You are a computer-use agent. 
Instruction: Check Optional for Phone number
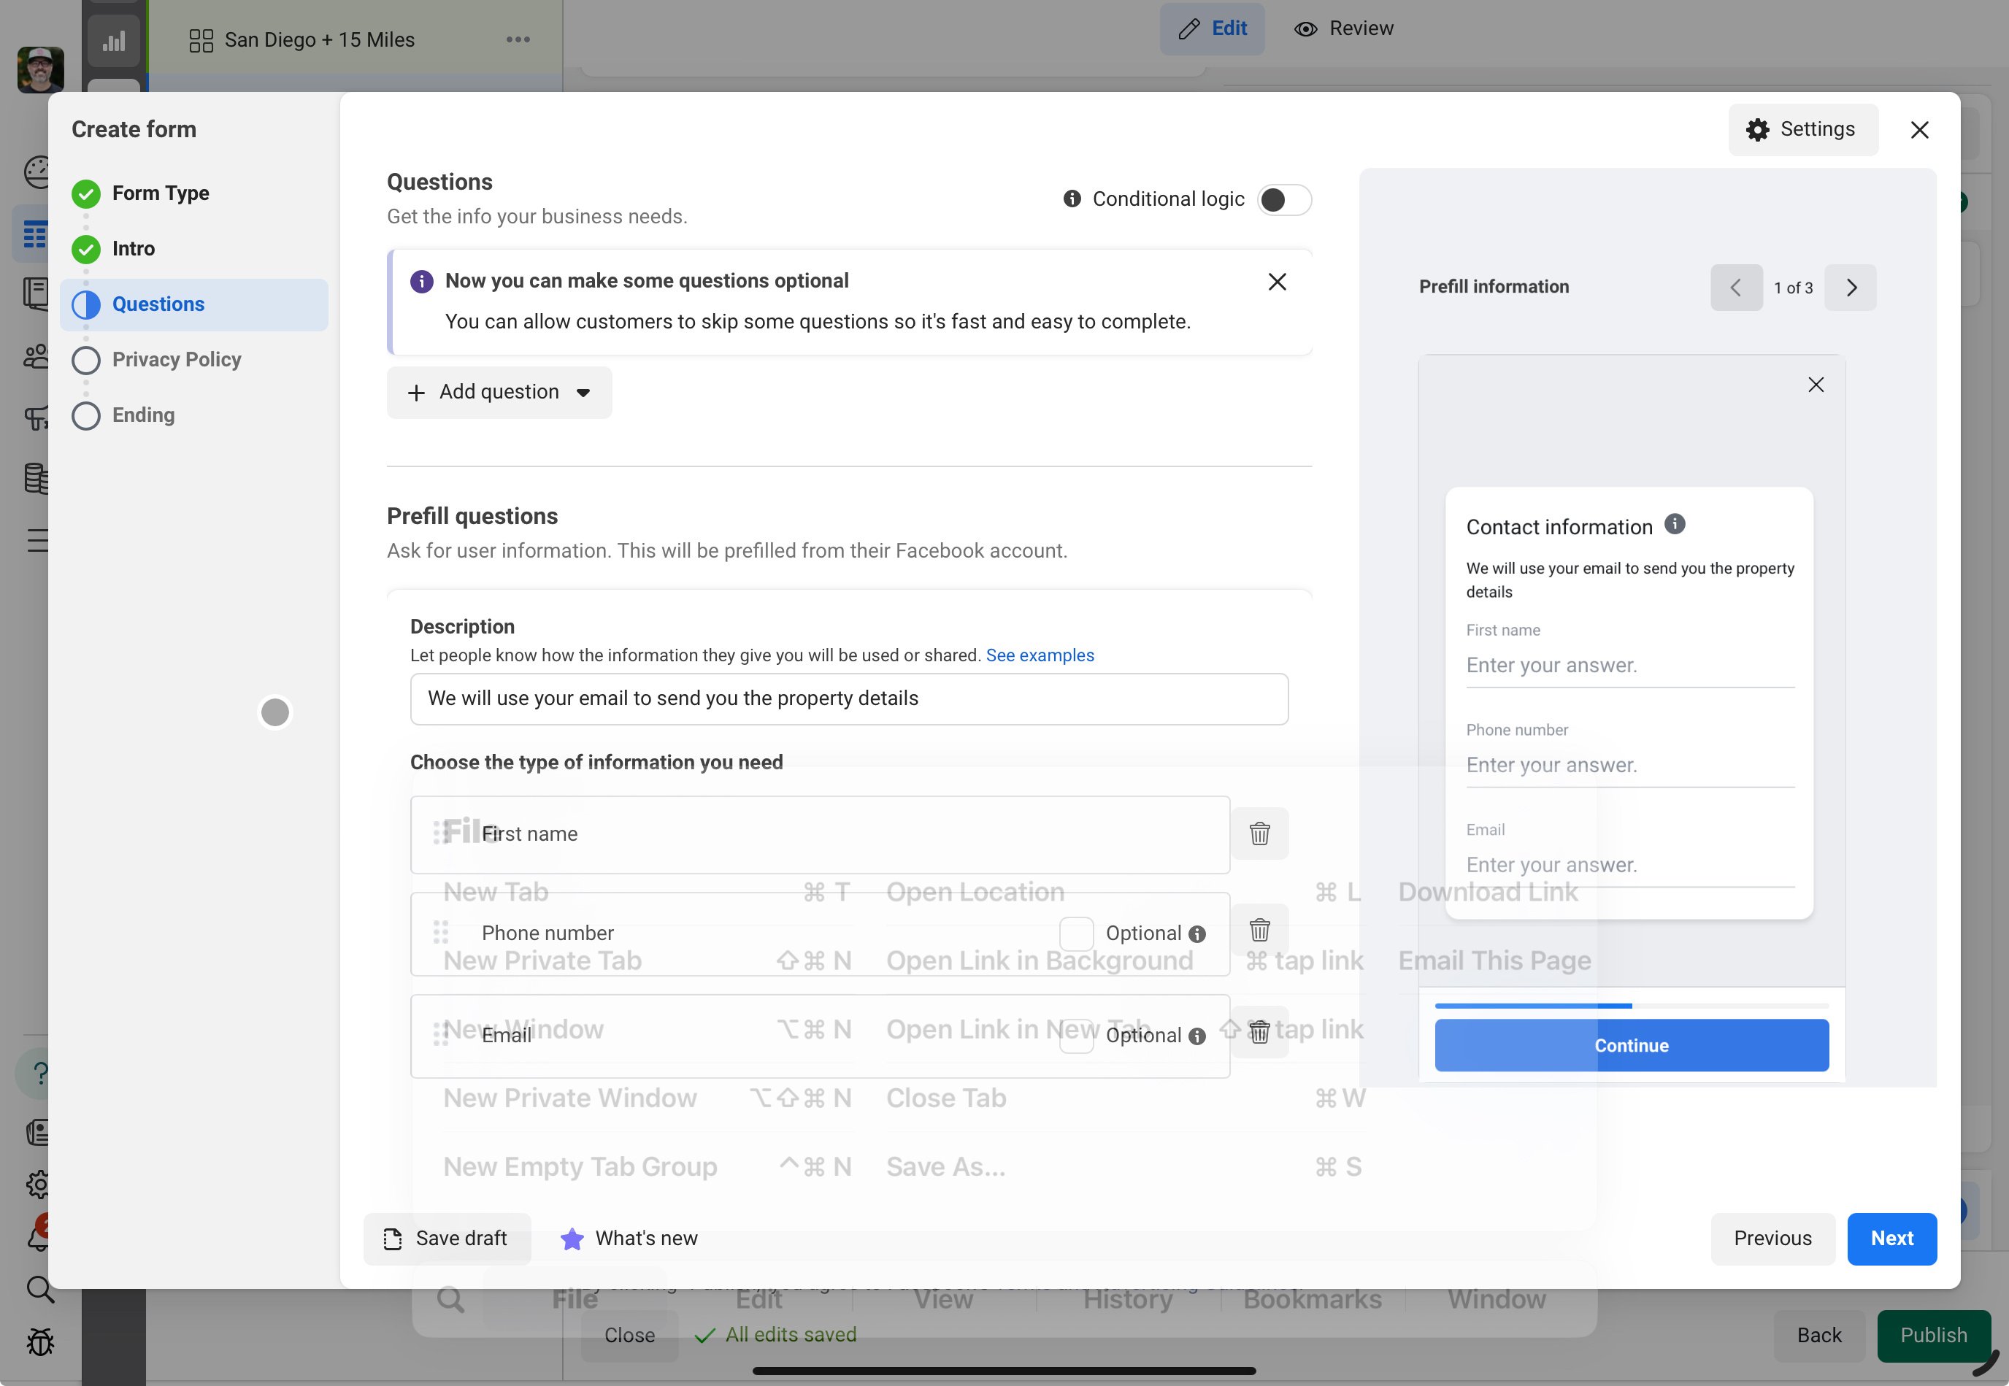click(1075, 933)
